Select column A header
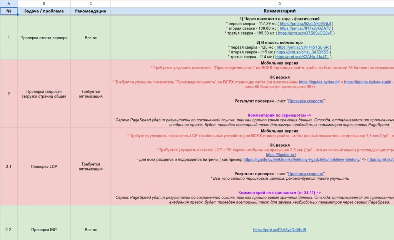Image resolution: width=394 pixels, height=240 pixels. 9,3
